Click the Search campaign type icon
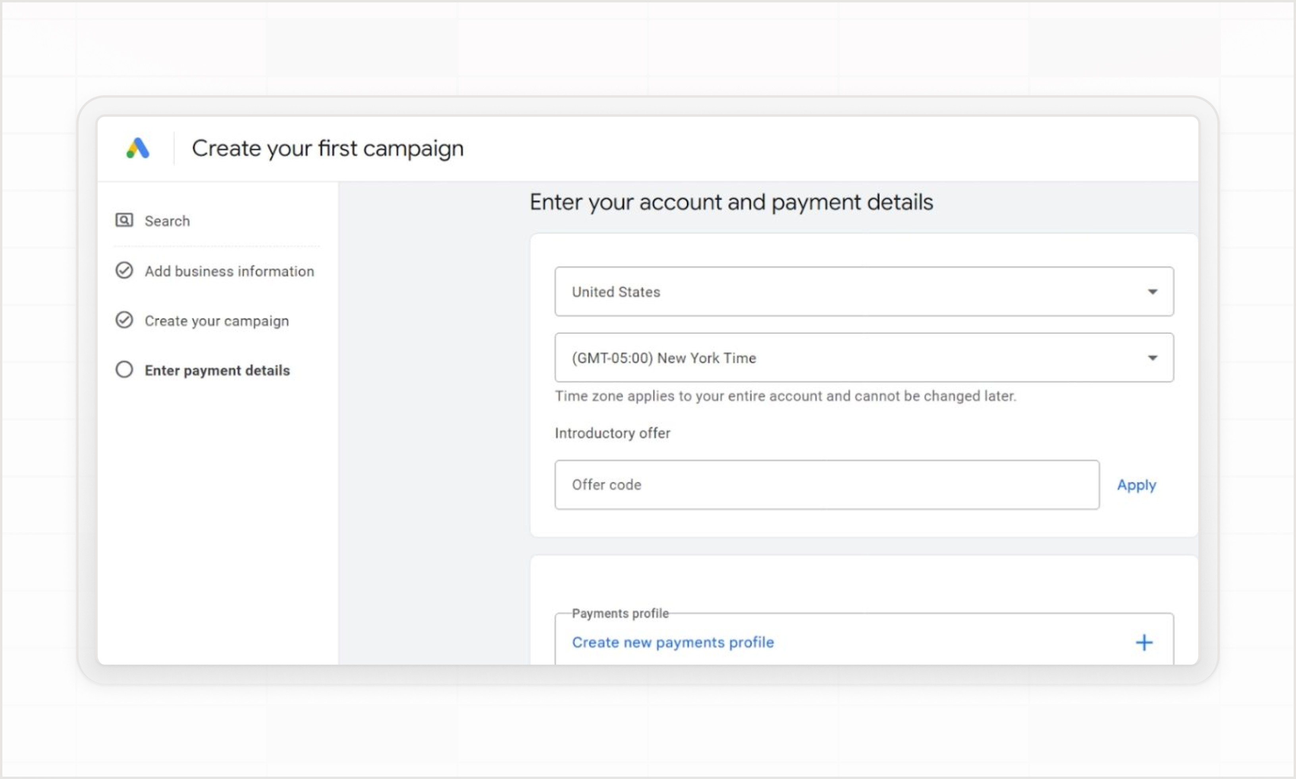Screen dimensions: 1296x779 coord(124,220)
